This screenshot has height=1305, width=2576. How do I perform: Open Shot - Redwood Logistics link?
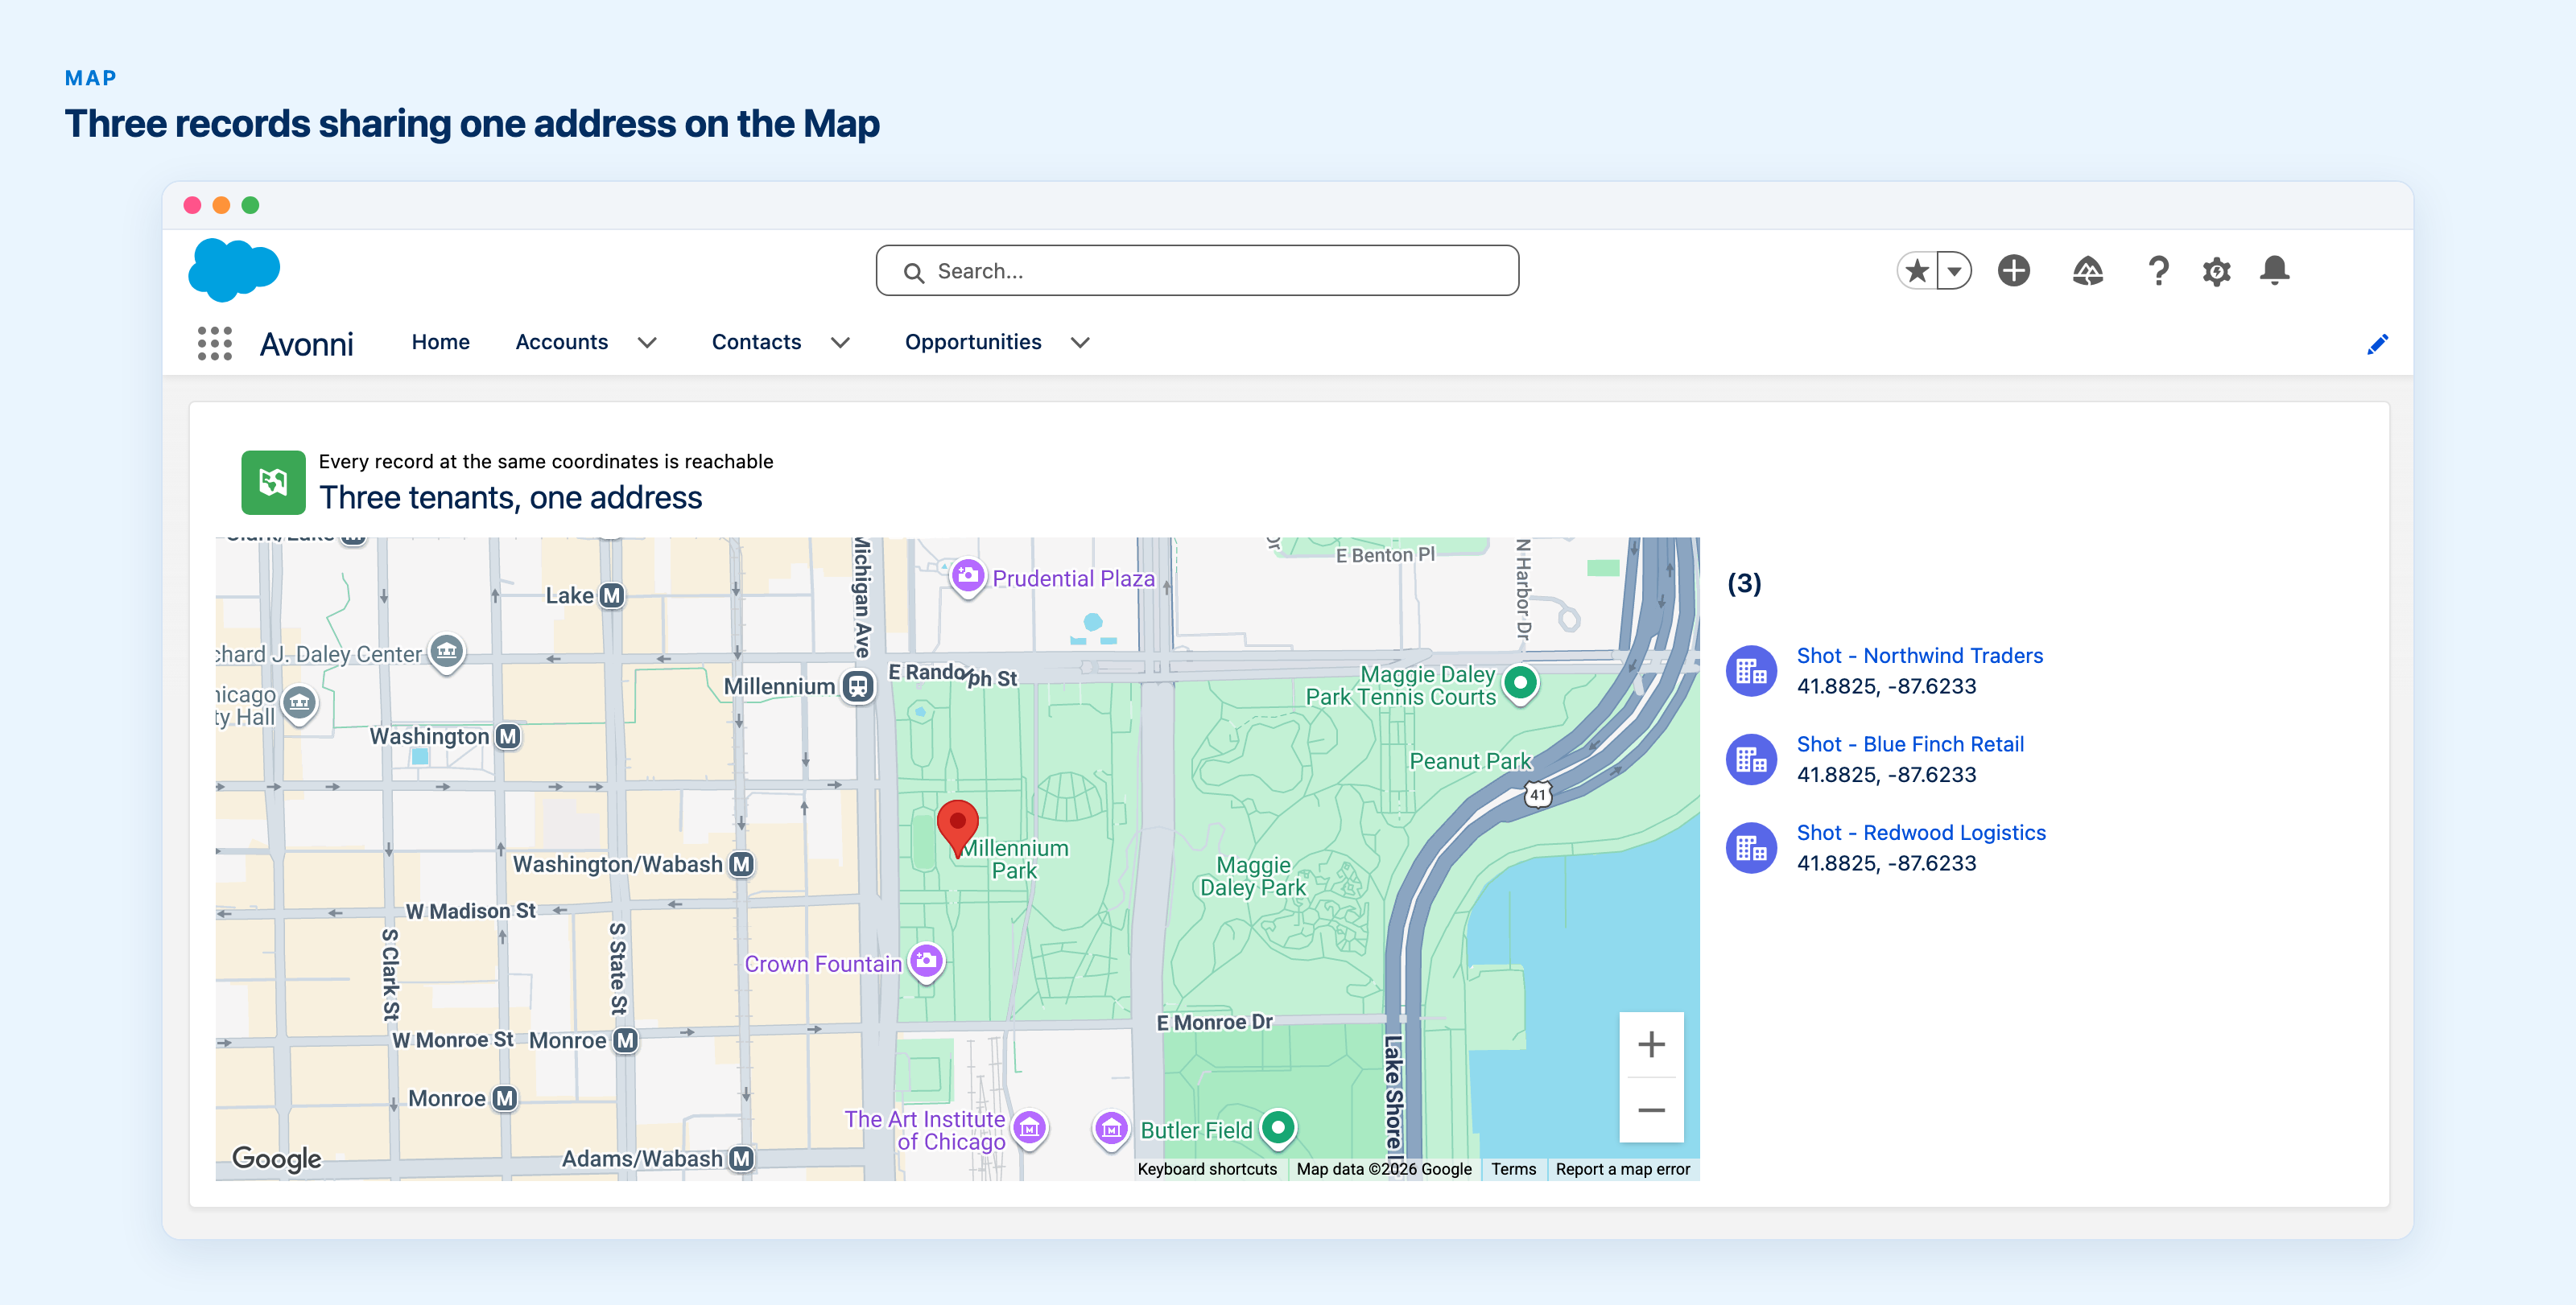click(x=1921, y=834)
